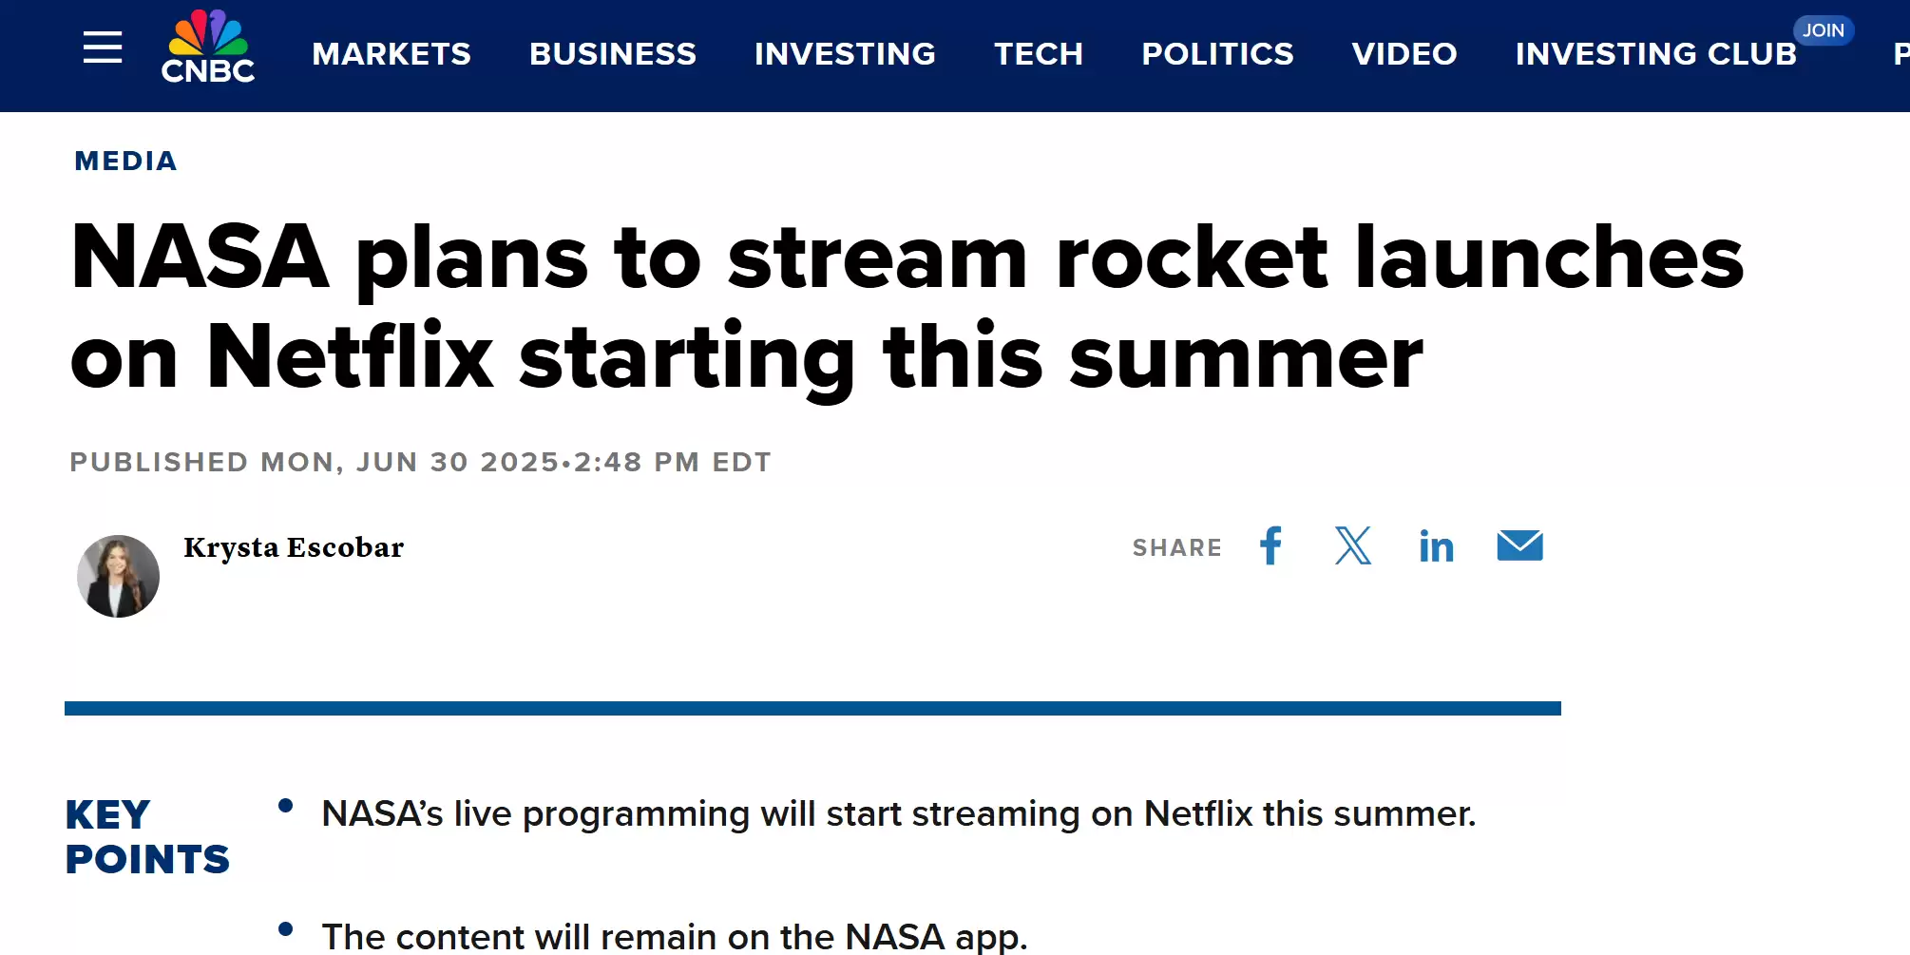Open author Krysta Escobar's profile
Image resolution: width=1910 pixels, height=955 pixels.
pos(294,547)
